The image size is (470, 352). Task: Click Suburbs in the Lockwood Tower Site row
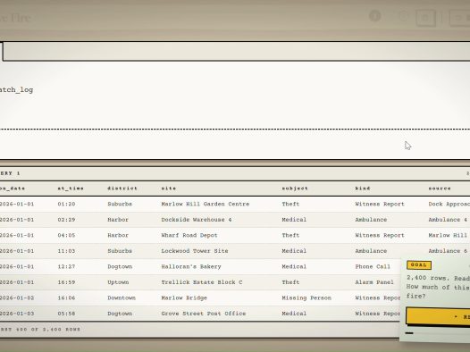click(x=120, y=251)
